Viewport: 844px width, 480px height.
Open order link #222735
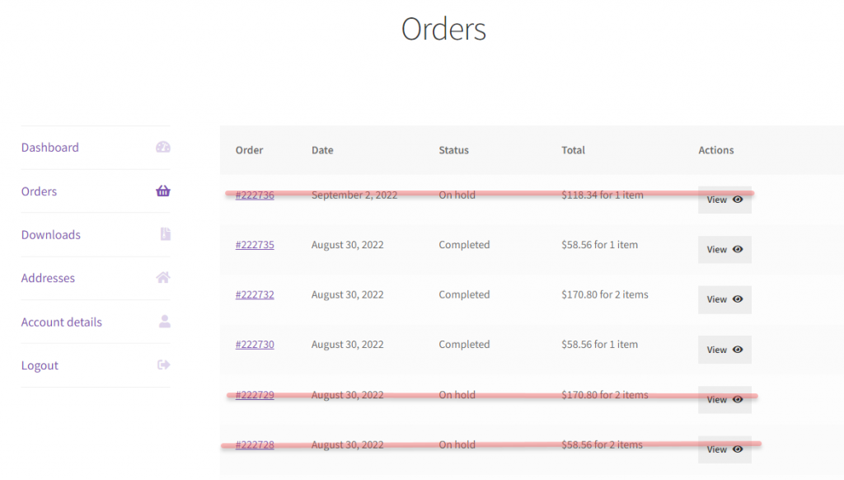coord(255,245)
